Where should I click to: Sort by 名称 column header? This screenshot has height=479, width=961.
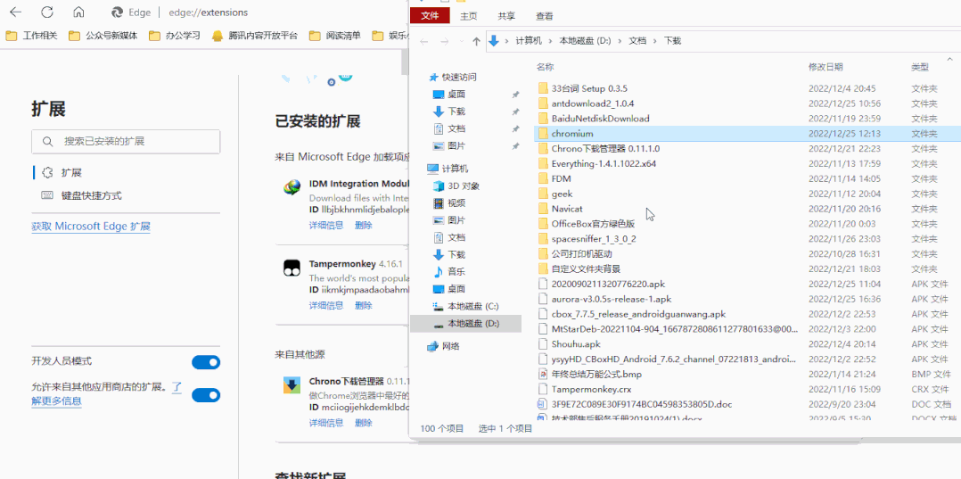[546, 66]
